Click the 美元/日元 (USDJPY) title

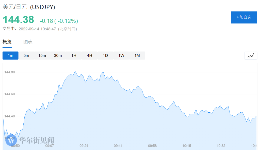[x=29, y=7]
